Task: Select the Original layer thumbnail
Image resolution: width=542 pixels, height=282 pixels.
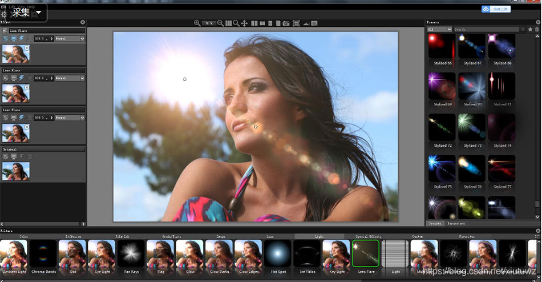Action: 16,172
